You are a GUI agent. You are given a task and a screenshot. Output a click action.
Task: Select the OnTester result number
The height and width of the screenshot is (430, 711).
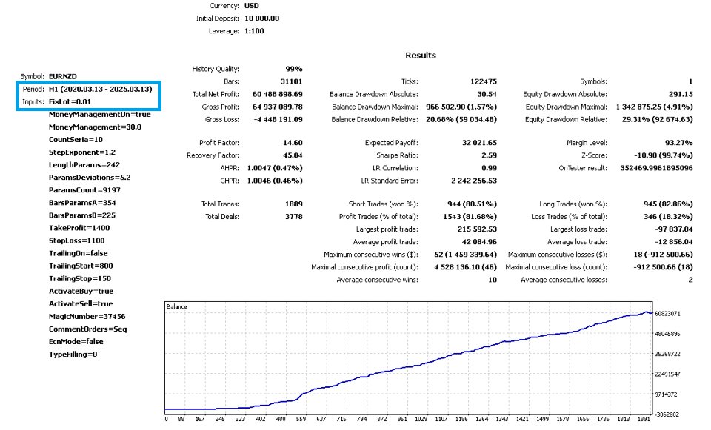657,168
